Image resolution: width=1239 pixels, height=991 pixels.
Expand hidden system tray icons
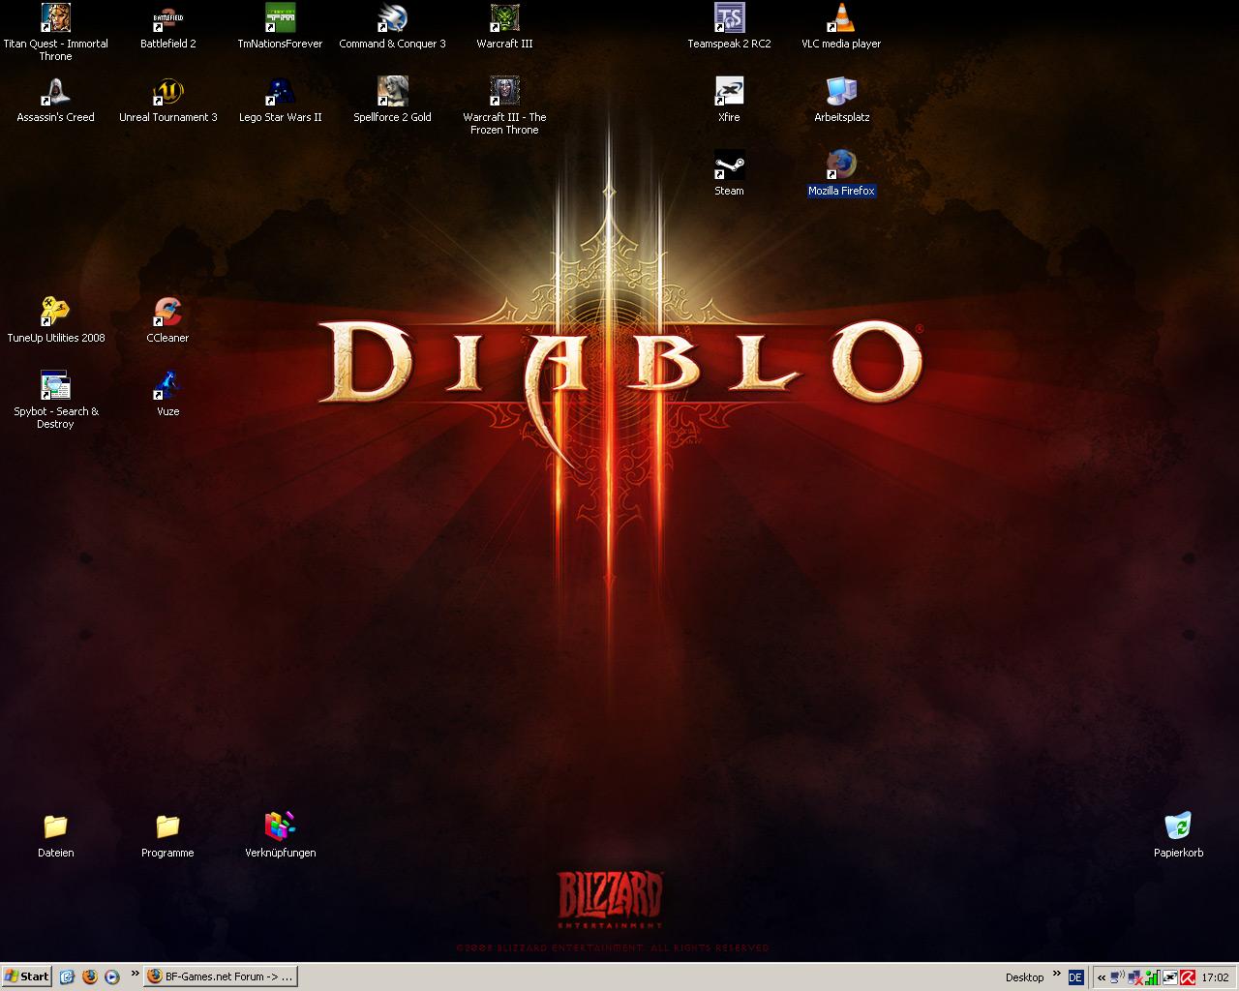[1102, 977]
